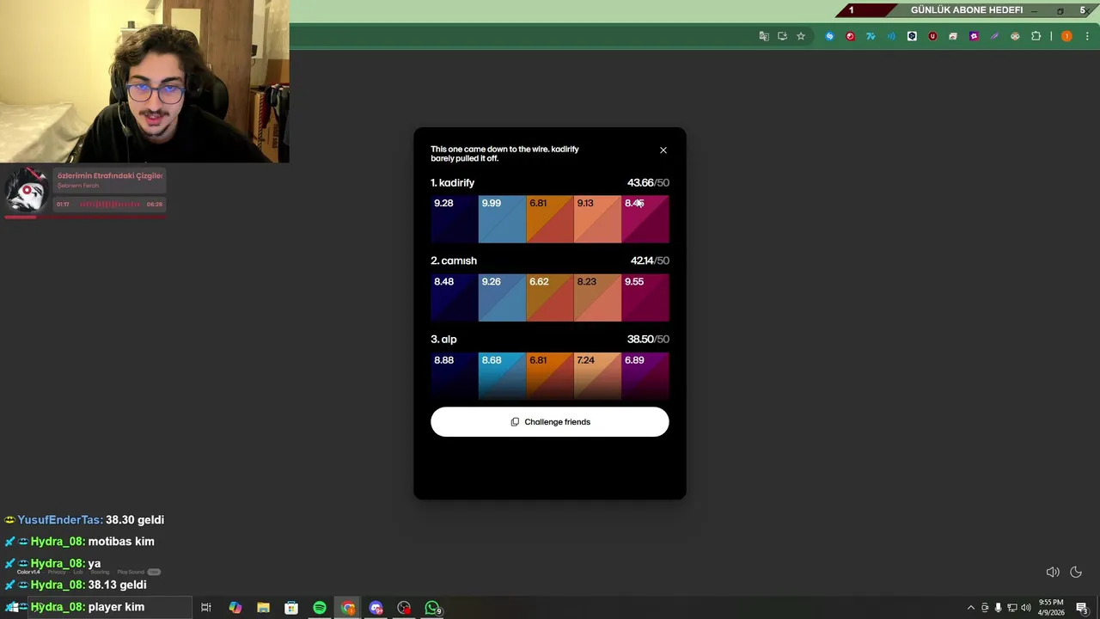Click the translate page icon in address bar

[763, 36]
